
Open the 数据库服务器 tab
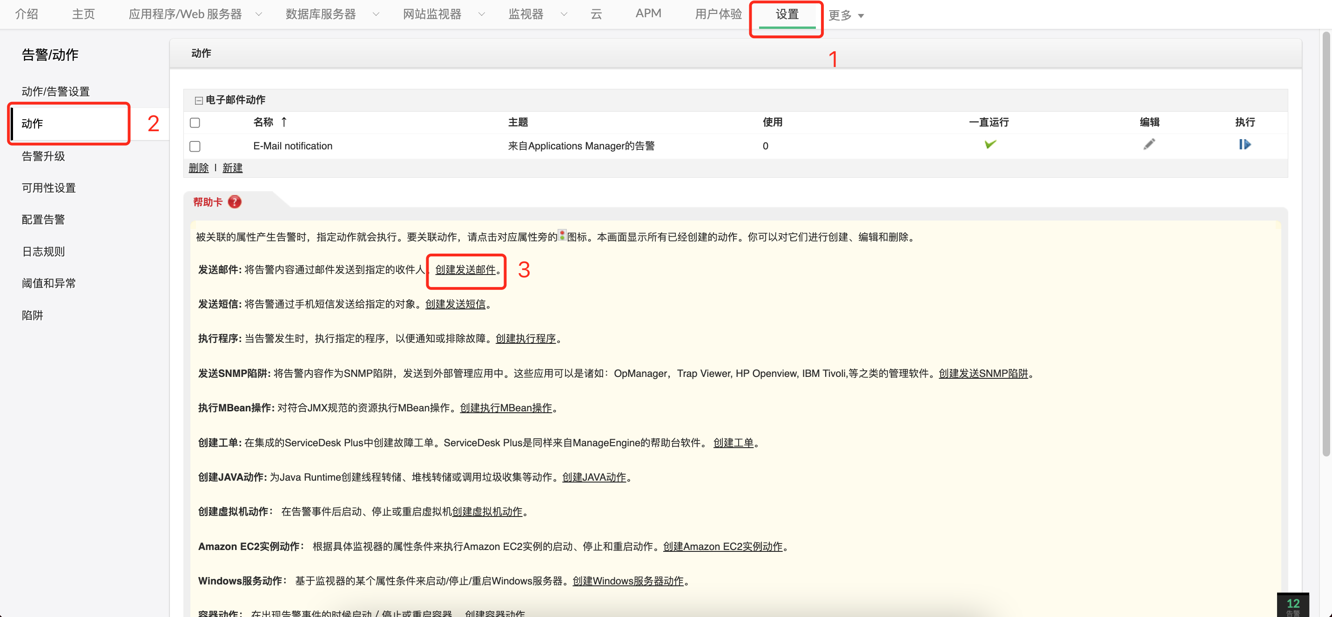(x=321, y=14)
